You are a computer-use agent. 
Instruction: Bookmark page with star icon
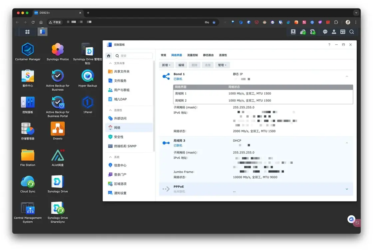pyautogui.click(x=214, y=22)
